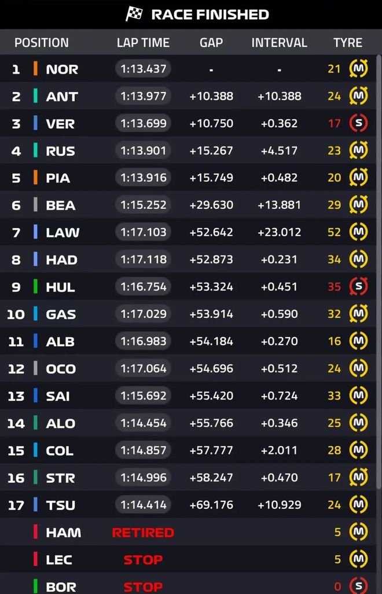Click Hulkenberg's red soft tyre icon
The height and width of the screenshot is (594, 382).
(x=358, y=287)
